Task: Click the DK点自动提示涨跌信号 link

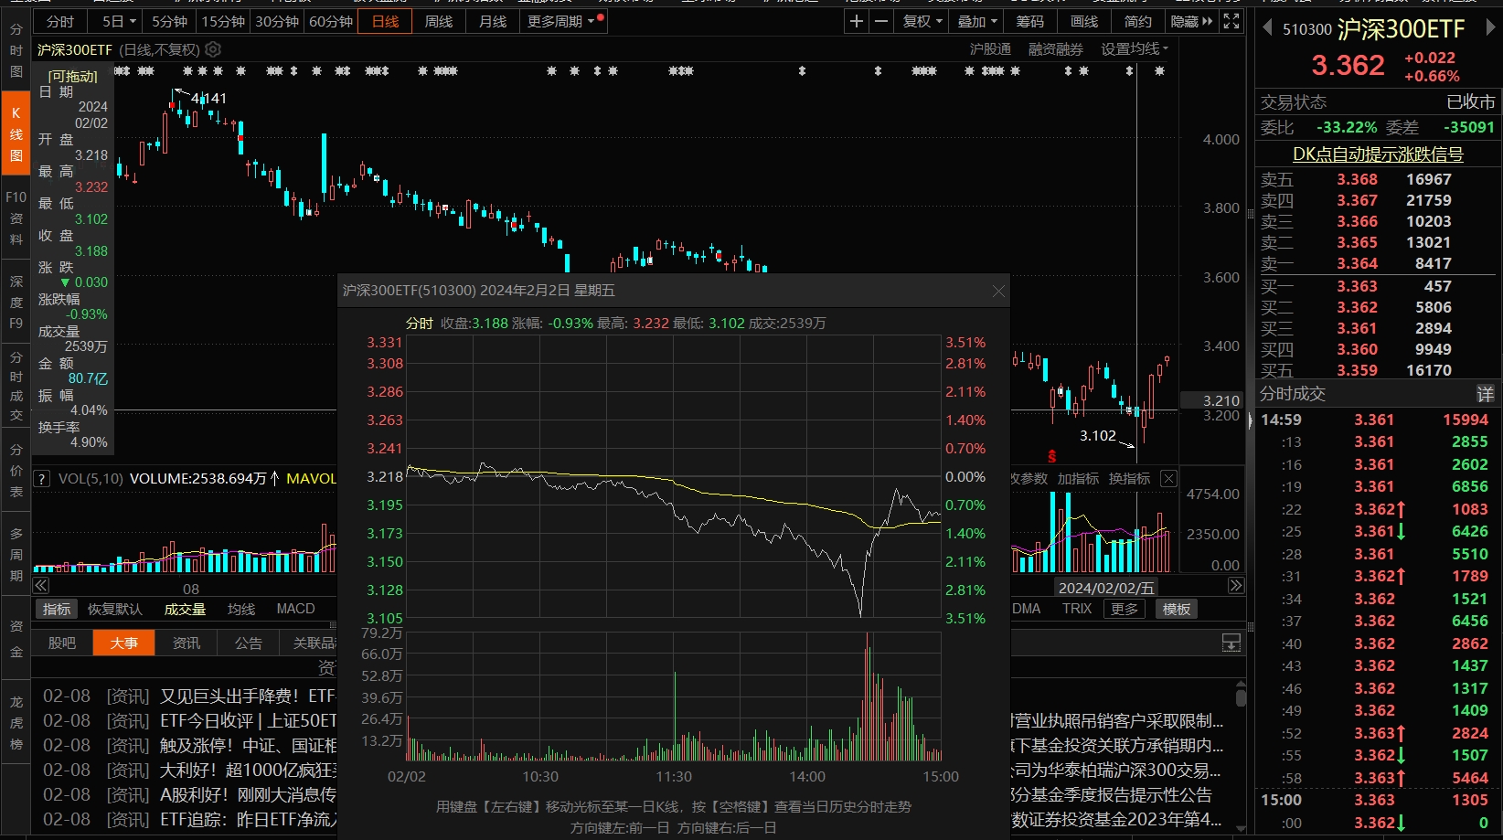Action: tap(1378, 154)
